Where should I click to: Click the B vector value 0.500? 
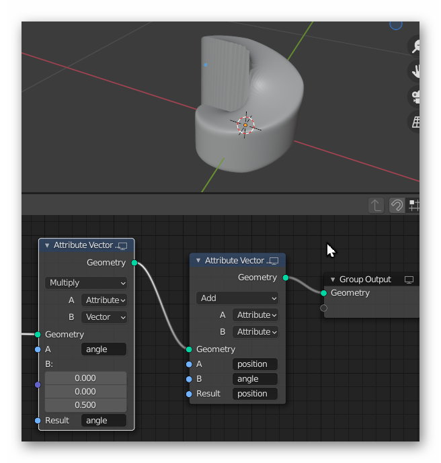click(85, 405)
